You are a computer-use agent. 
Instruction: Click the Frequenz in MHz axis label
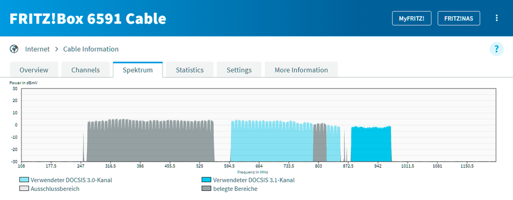253,172
